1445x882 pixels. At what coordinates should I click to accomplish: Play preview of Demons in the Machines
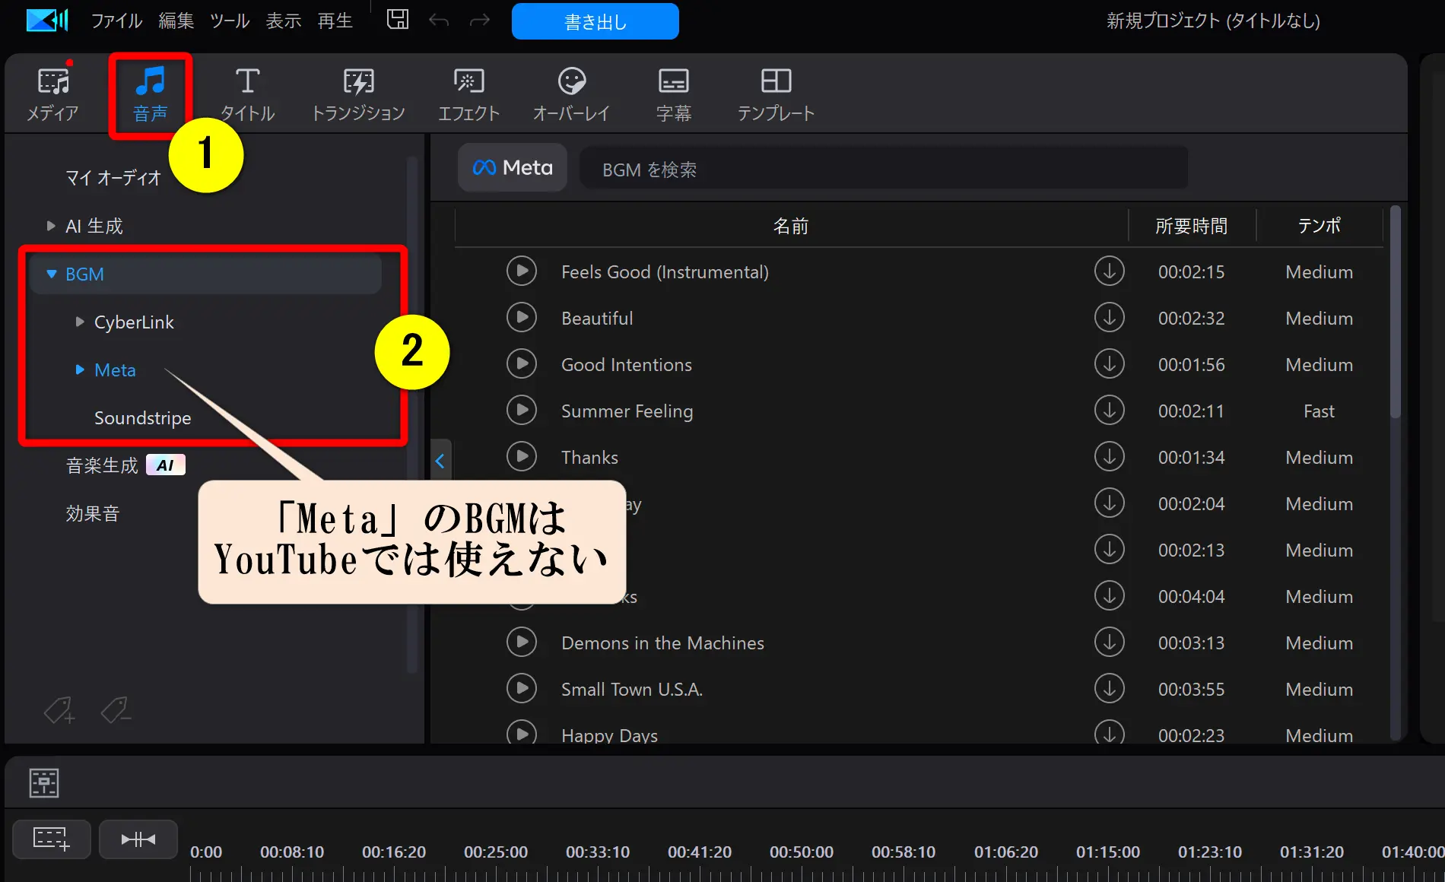pos(522,642)
